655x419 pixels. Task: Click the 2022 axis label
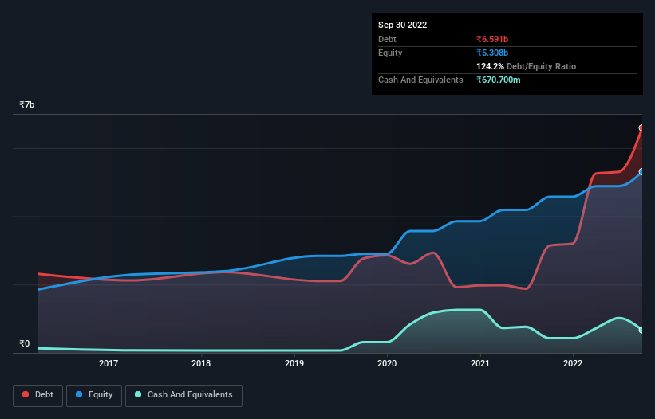tap(573, 363)
